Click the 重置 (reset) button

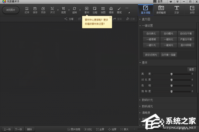(191, 69)
